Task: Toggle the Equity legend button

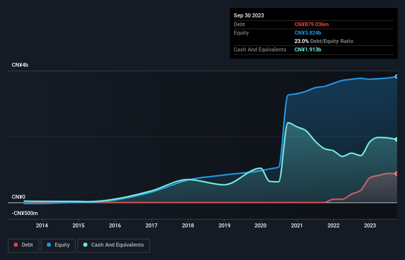Action: (58, 245)
